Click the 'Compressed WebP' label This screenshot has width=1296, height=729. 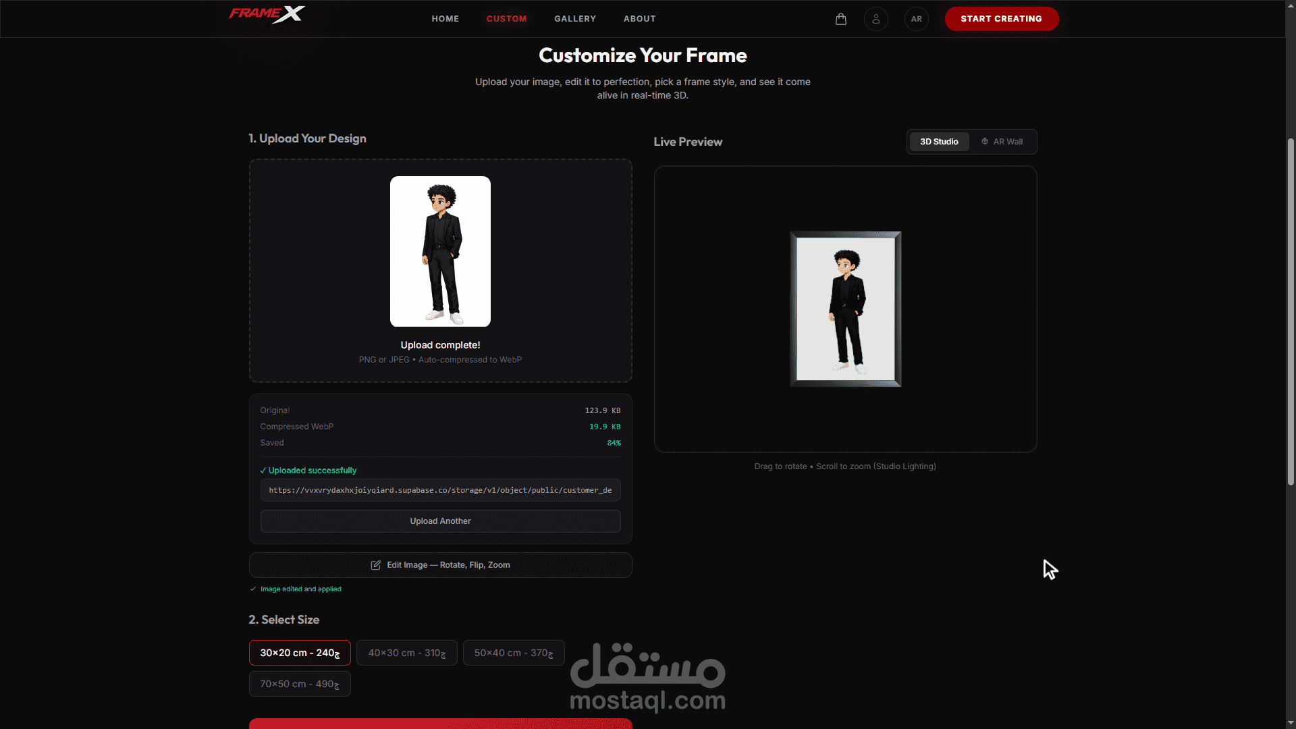(297, 427)
